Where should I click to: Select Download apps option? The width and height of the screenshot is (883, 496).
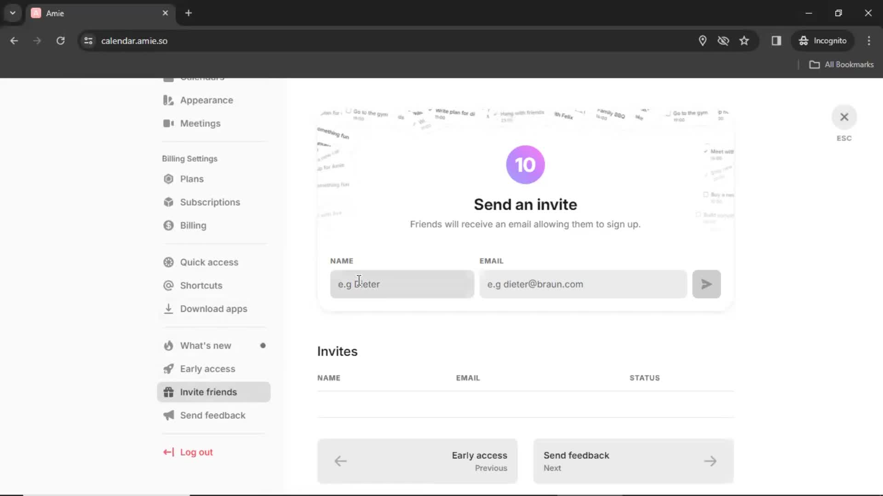[214, 309]
